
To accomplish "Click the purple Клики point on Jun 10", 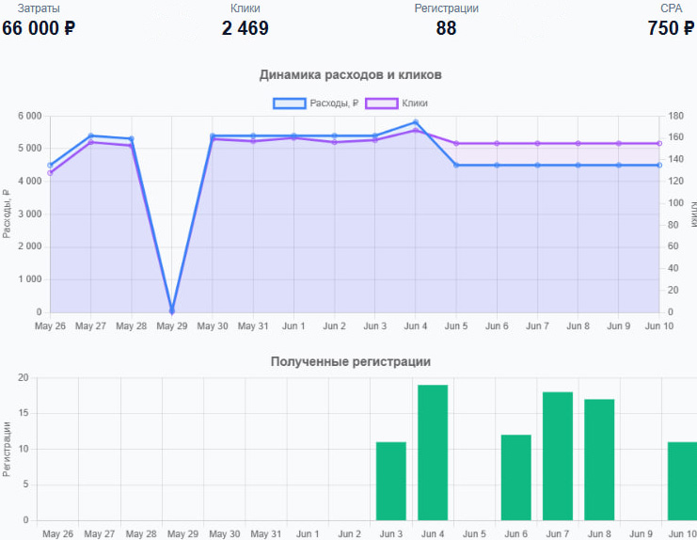I will pyautogui.click(x=659, y=144).
